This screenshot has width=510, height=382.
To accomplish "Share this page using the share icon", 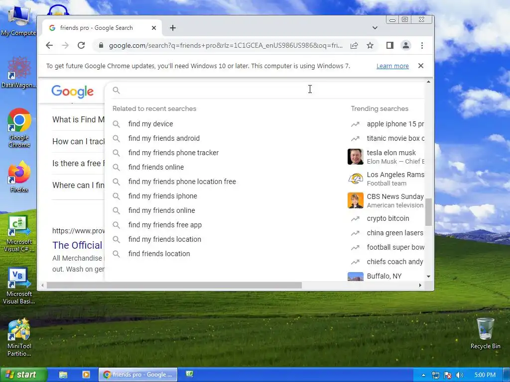I will click(354, 45).
